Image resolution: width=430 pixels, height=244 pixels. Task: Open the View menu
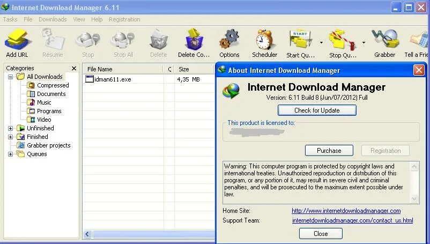coord(79,19)
